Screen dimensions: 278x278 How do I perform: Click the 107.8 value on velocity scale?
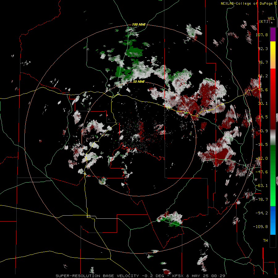click(x=262, y=35)
